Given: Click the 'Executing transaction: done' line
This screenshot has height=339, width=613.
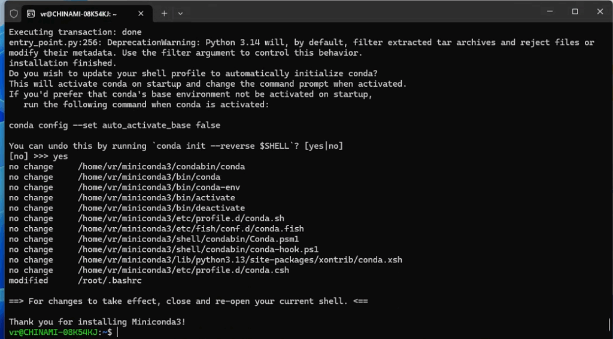Looking at the screenshot, I should point(75,32).
